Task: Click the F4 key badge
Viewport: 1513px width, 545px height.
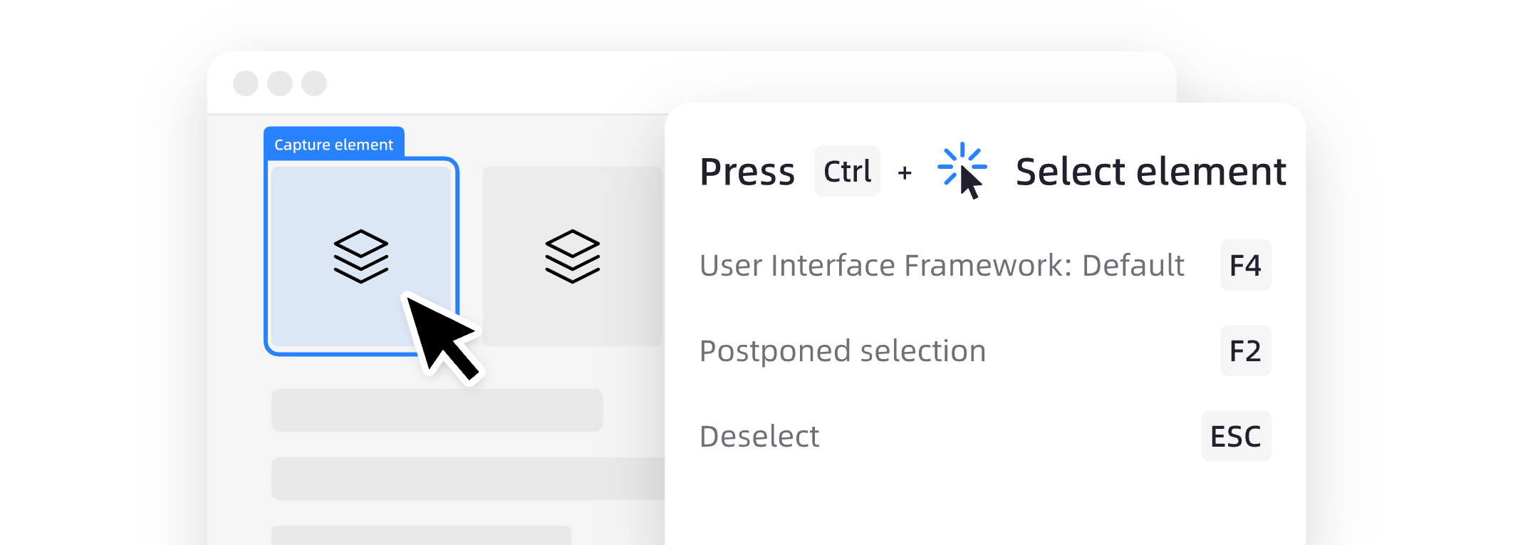Action: [x=1245, y=265]
